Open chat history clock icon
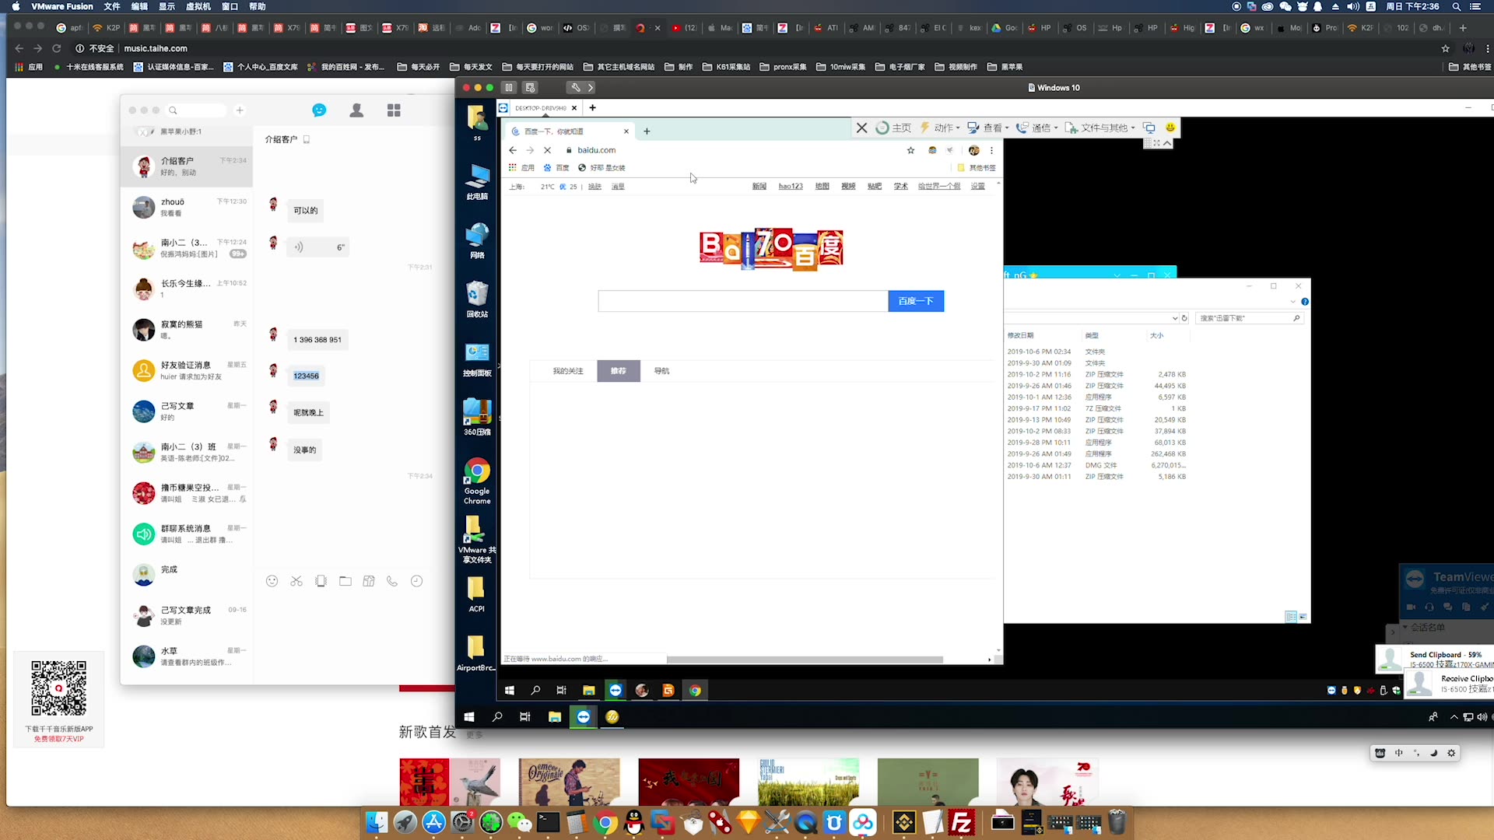 pyautogui.click(x=416, y=581)
